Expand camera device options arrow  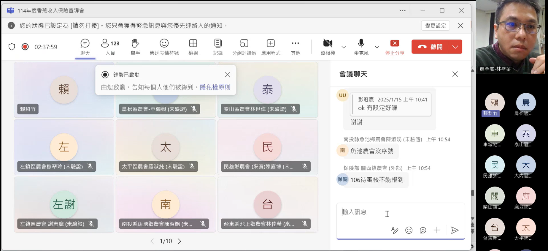(x=344, y=47)
